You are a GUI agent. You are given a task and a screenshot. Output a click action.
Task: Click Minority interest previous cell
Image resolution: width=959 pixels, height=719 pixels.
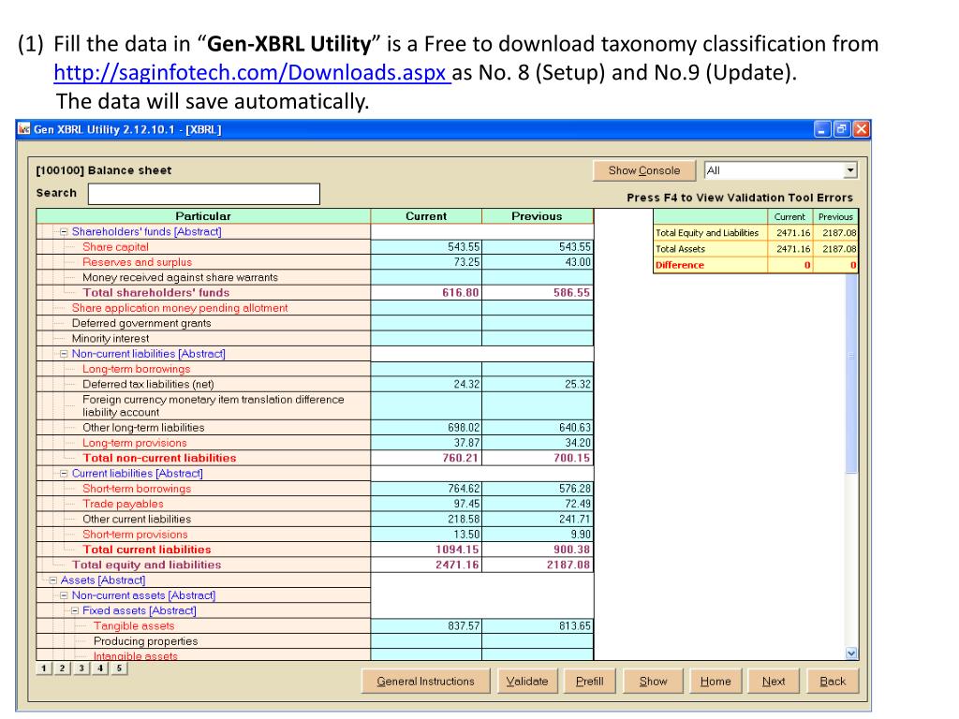(x=538, y=339)
